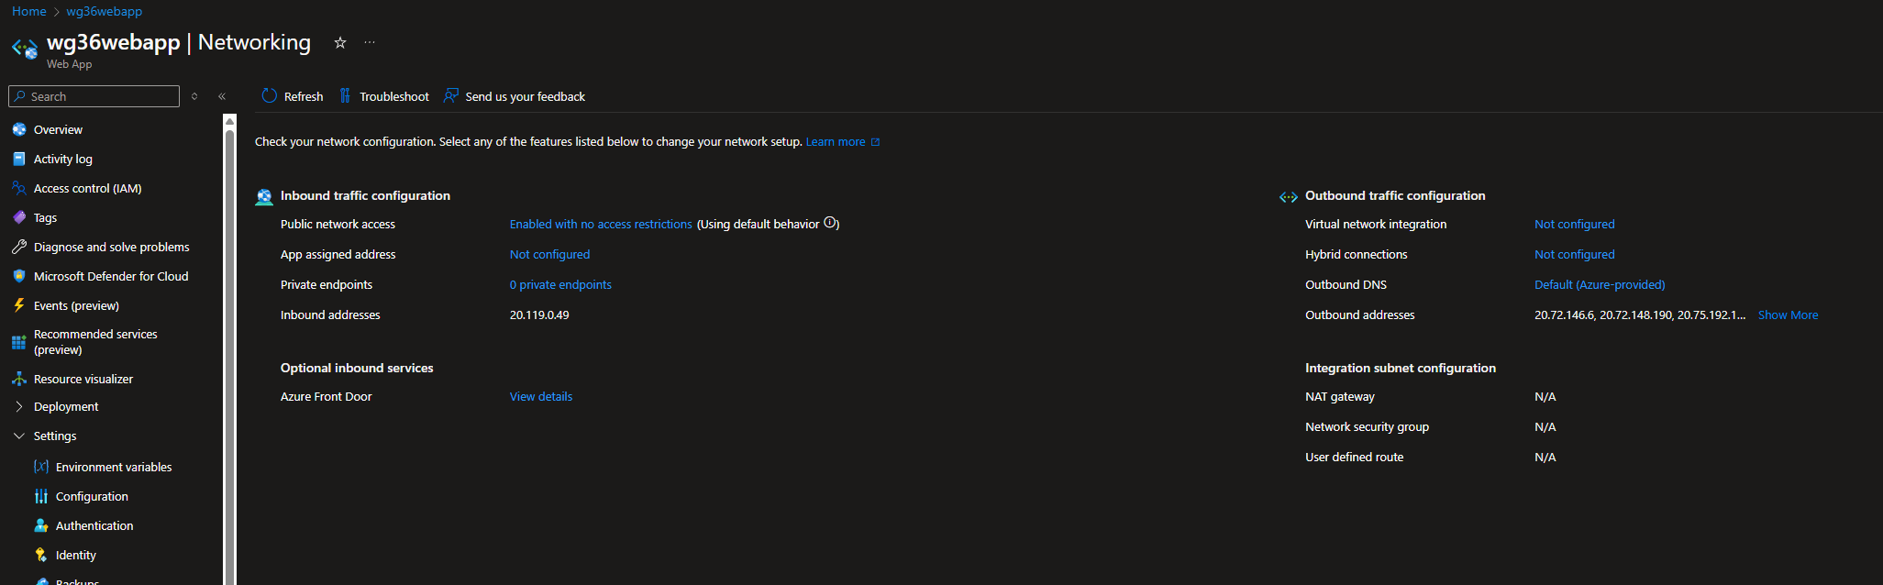Click Send us your feedback icon

point(451,96)
